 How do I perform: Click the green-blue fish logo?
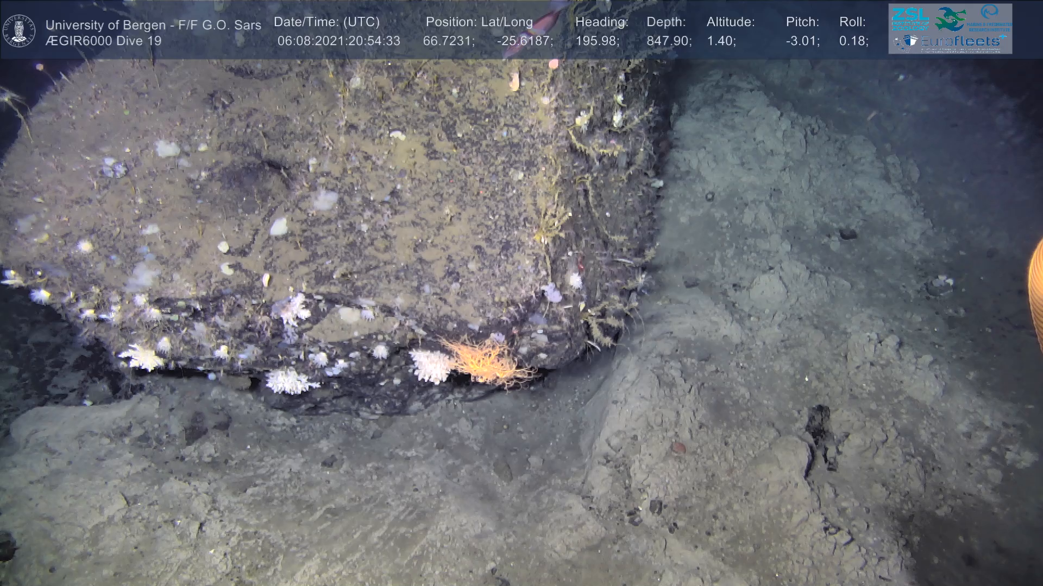pos(950,19)
